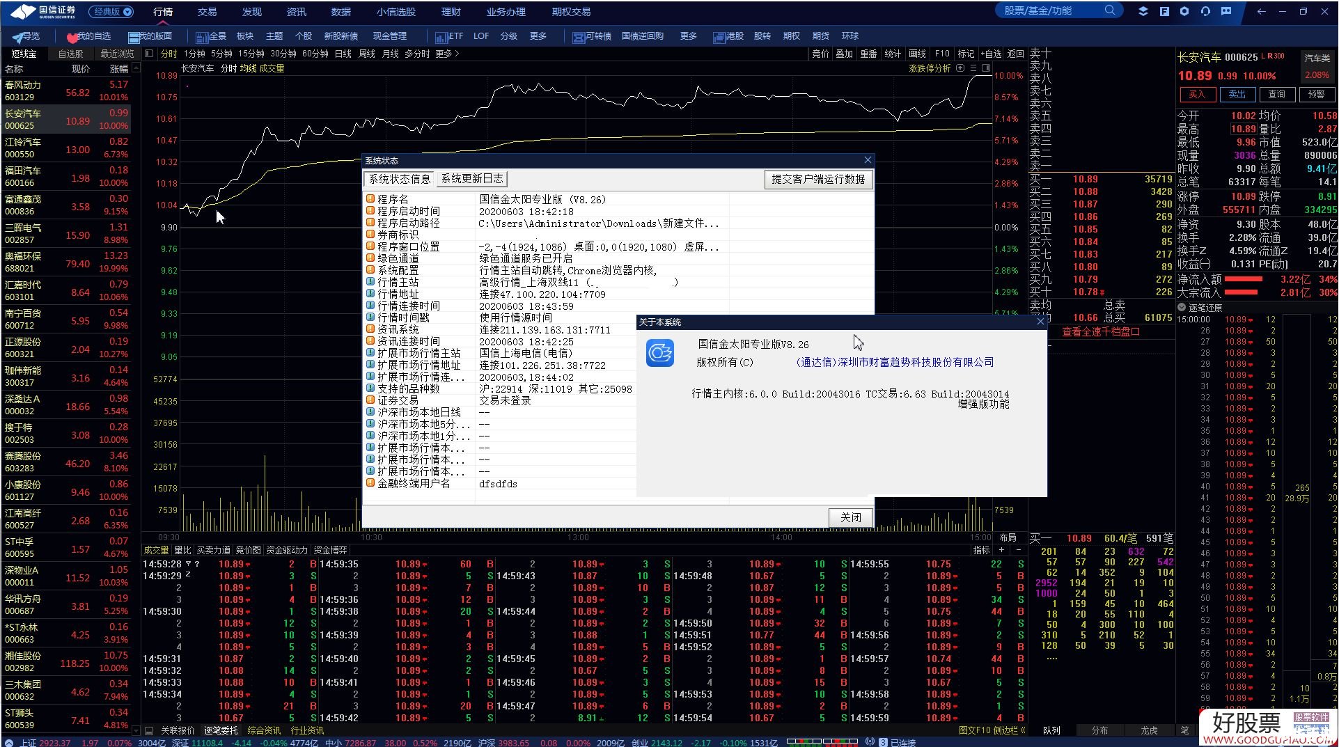This screenshot has height=747, width=1339.
Task: Open the 期权交易 top menu
Action: pos(571,12)
